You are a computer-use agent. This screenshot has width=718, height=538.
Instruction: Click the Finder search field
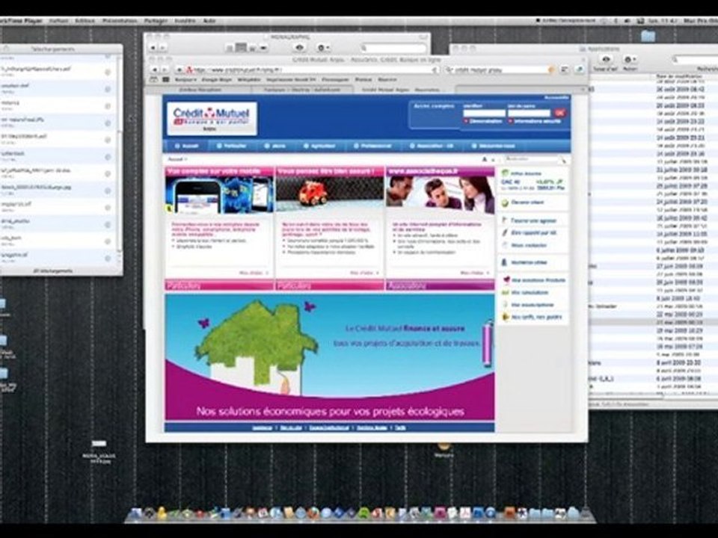(x=394, y=48)
